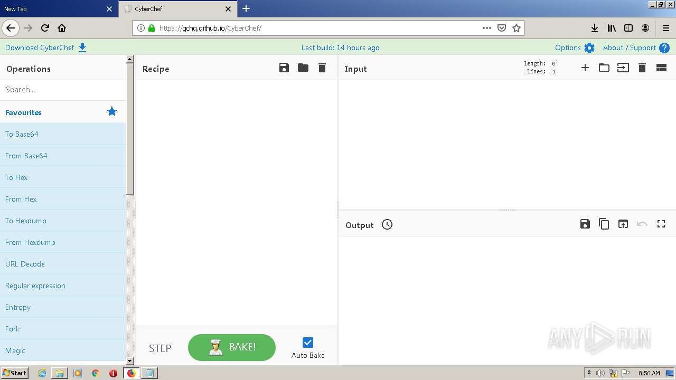676x380 pixels.
Task: Save output to file
Action: pos(585,224)
